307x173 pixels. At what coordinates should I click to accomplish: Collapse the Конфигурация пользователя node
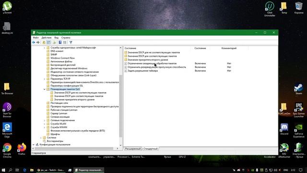point(34,145)
